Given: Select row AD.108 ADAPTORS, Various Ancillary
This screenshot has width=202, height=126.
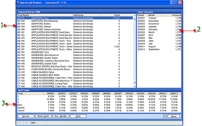Looking at the screenshot, I should [x=75, y=29].
